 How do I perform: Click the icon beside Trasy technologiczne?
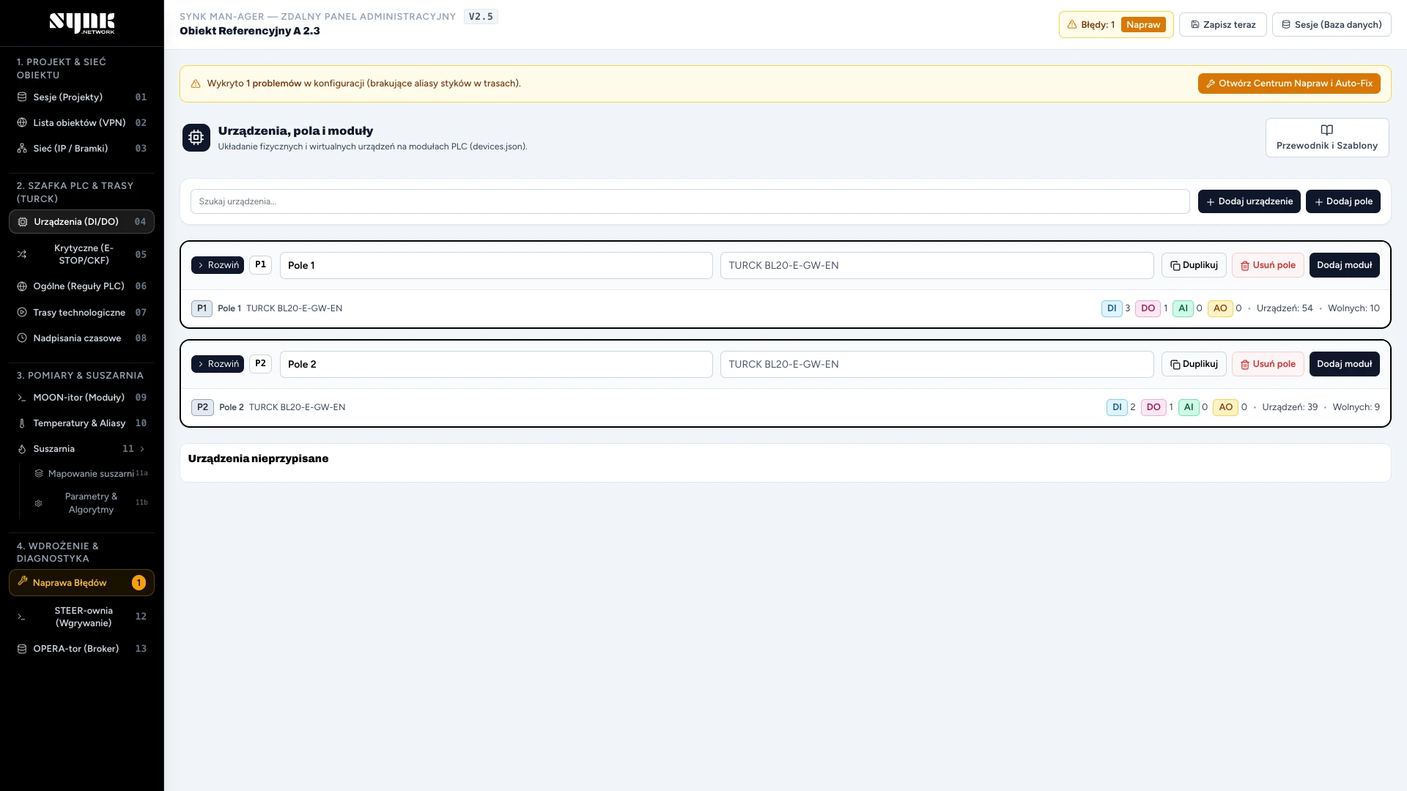click(x=22, y=313)
